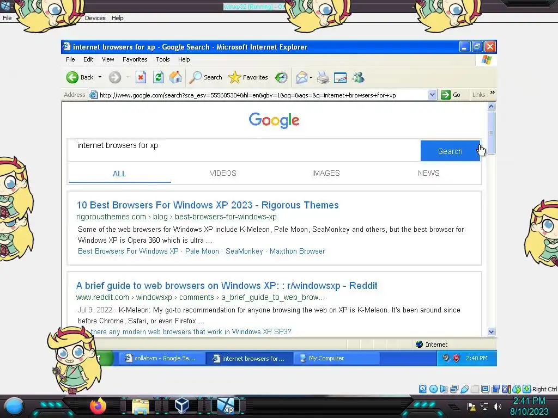This screenshot has width=558, height=418.
Task: Click the green Refresh page icon
Action: click(x=159, y=77)
